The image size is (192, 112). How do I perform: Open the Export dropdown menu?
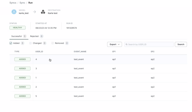click(114, 44)
